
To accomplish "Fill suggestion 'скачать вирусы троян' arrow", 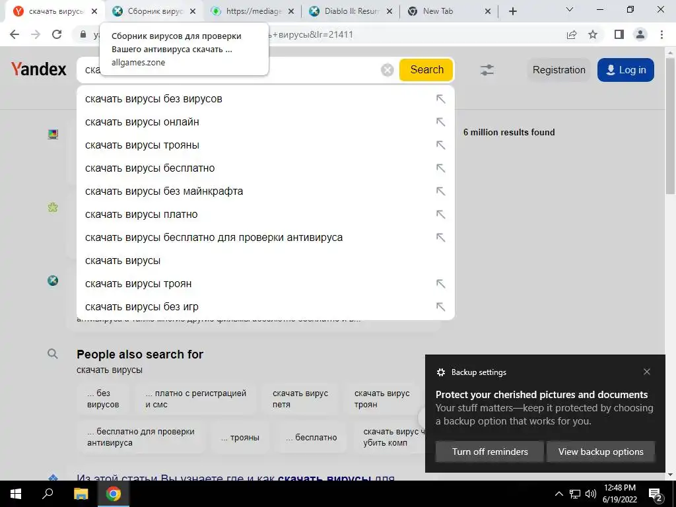I will point(440,284).
